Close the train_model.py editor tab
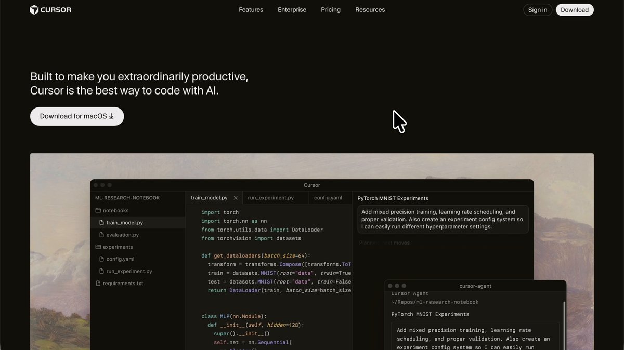Image resolution: width=624 pixels, height=350 pixels. point(236,197)
